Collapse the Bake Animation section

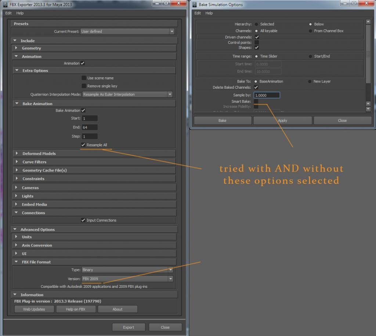pos(17,103)
